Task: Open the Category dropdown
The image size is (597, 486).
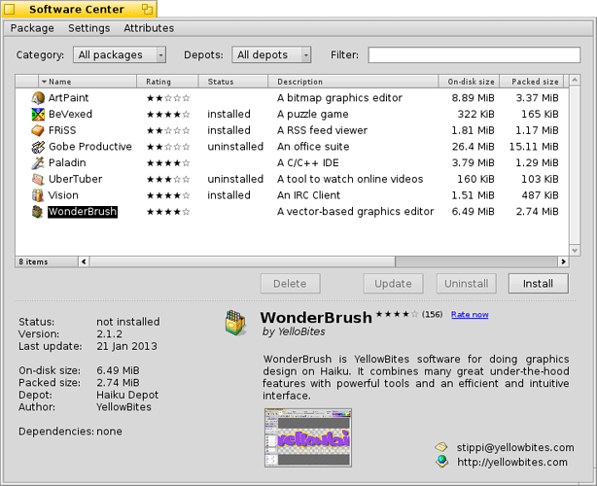Action: pyautogui.click(x=120, y=54)
